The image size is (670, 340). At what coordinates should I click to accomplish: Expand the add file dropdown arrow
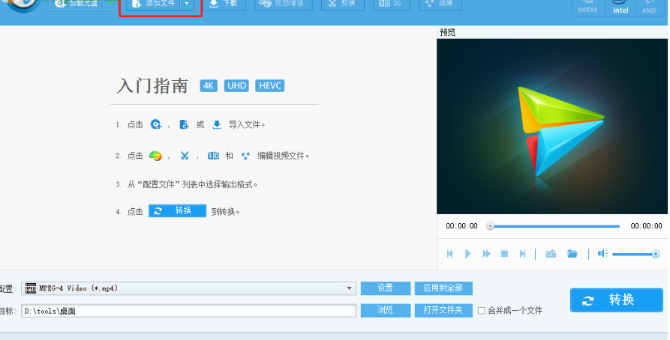tap(187, 4)
